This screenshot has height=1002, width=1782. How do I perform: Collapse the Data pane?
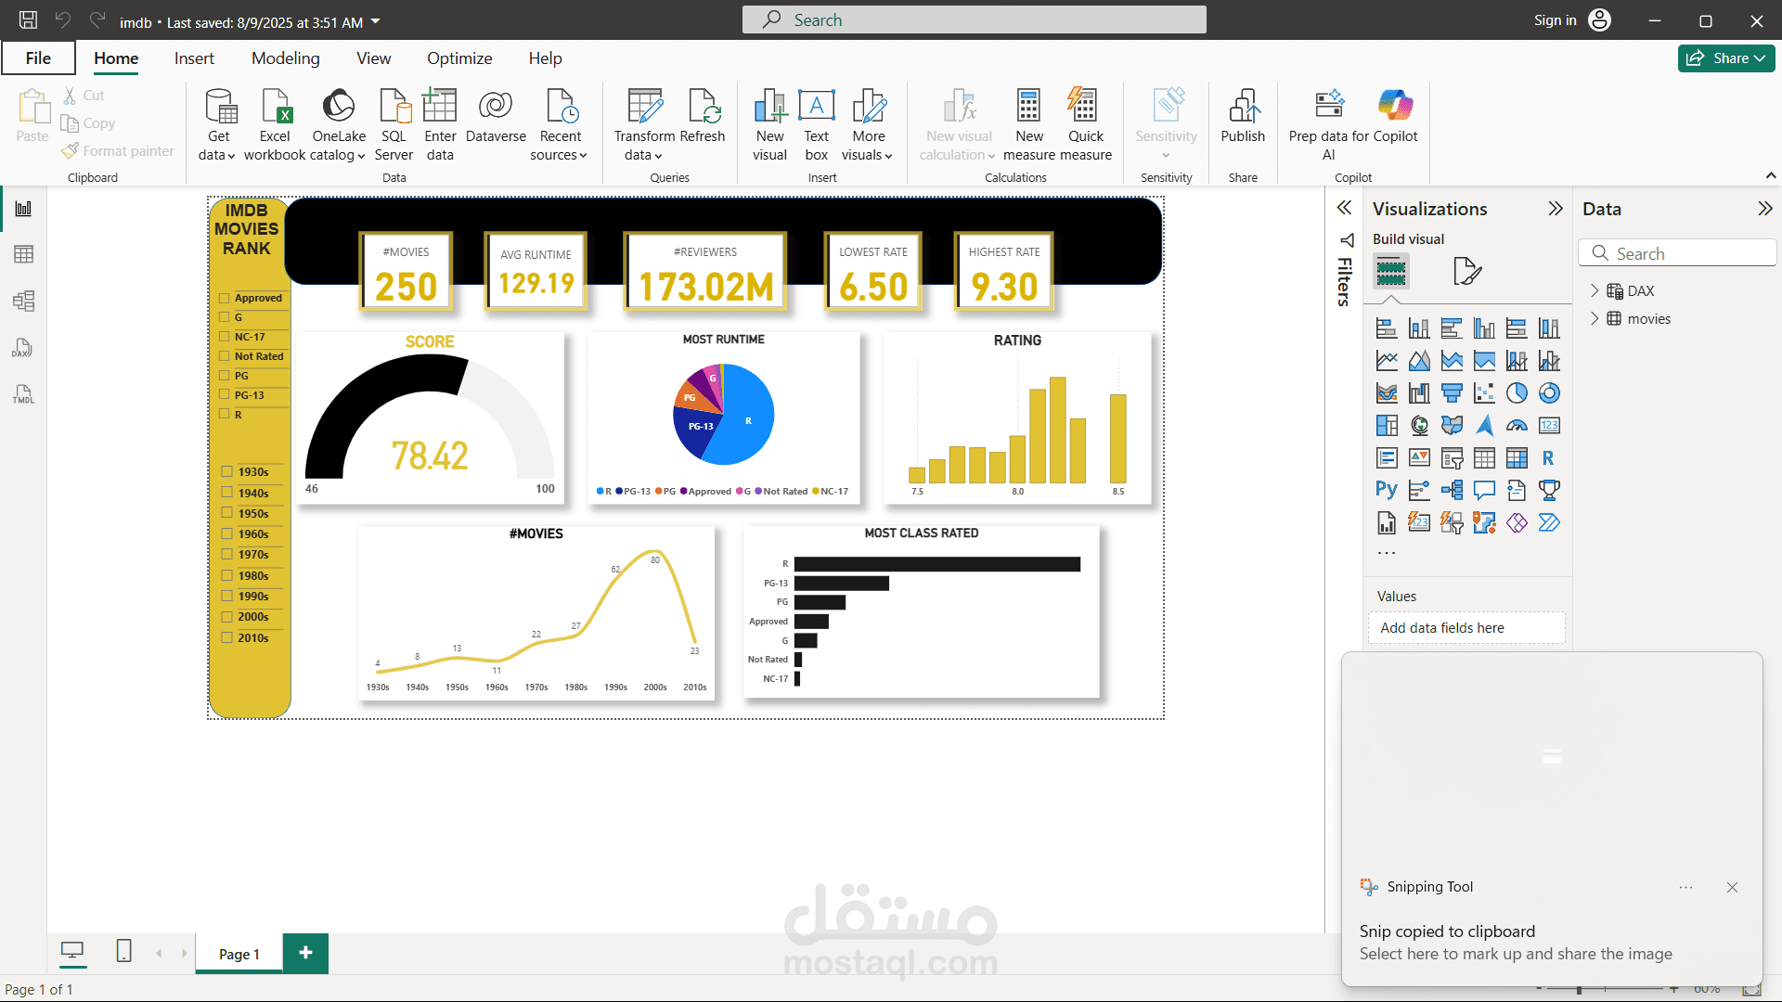tap(1764, 209)
